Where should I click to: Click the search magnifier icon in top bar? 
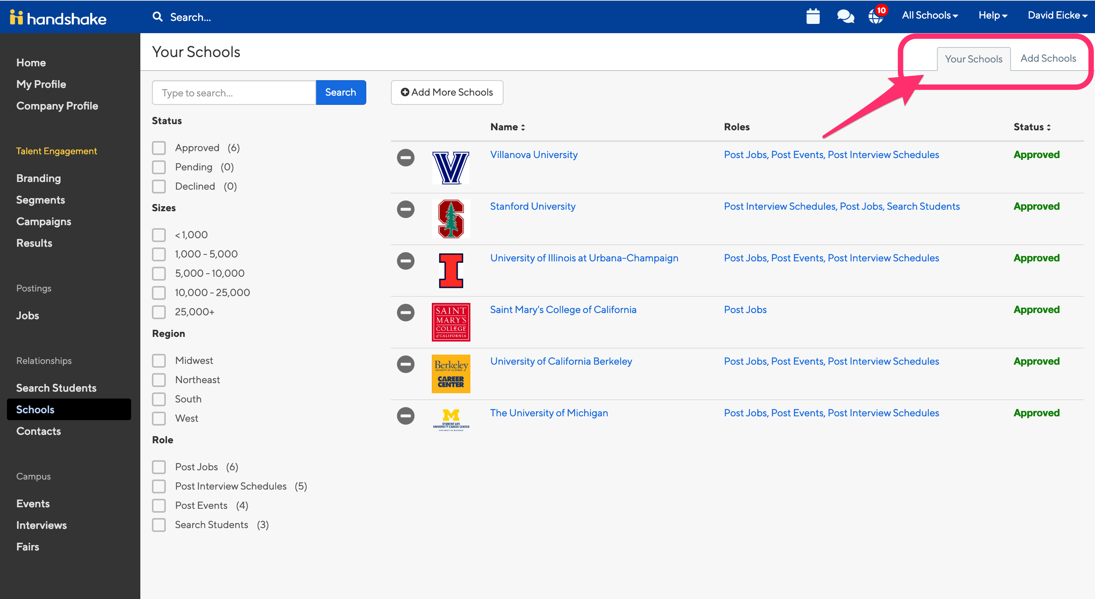tap(158, 17)
